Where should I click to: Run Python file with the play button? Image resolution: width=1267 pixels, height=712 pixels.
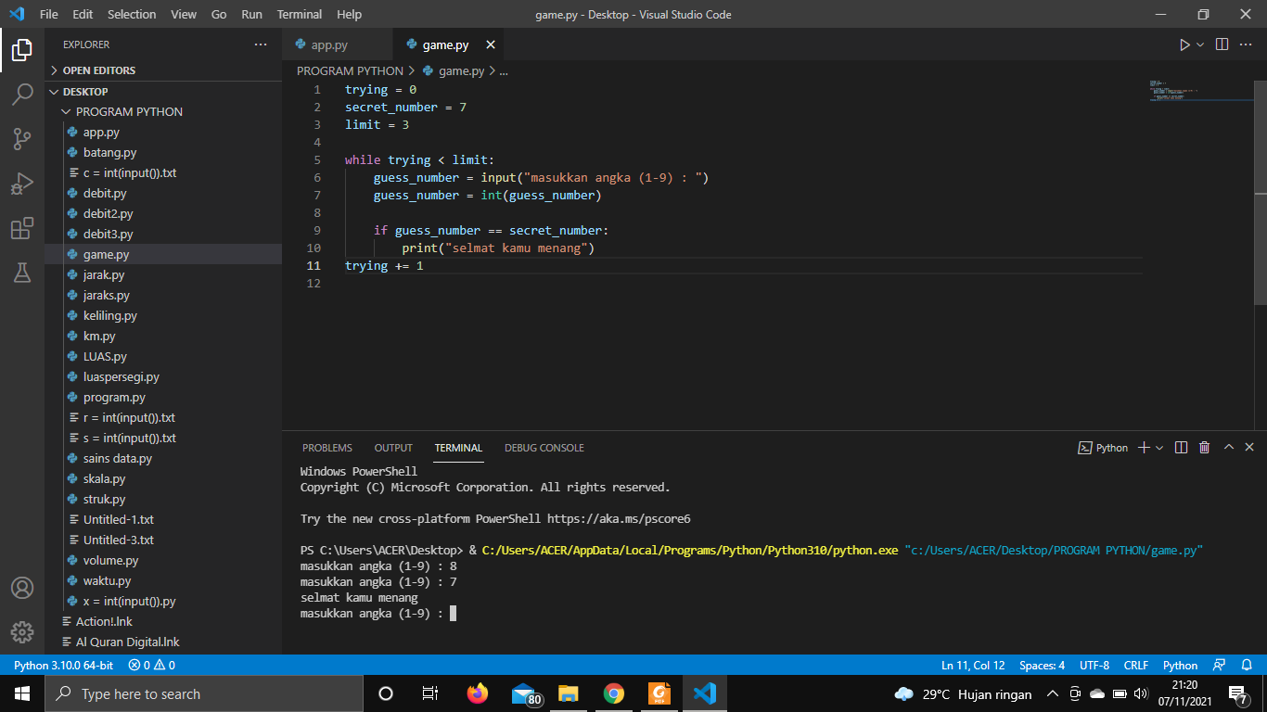[1184, 44]
